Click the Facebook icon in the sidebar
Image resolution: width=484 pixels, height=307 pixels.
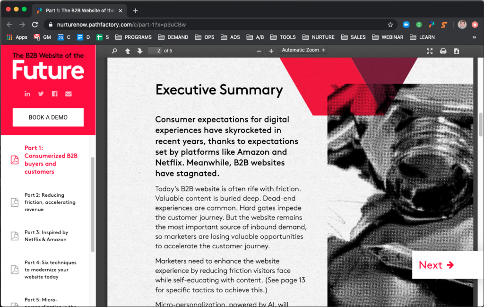tap(54, 94)
